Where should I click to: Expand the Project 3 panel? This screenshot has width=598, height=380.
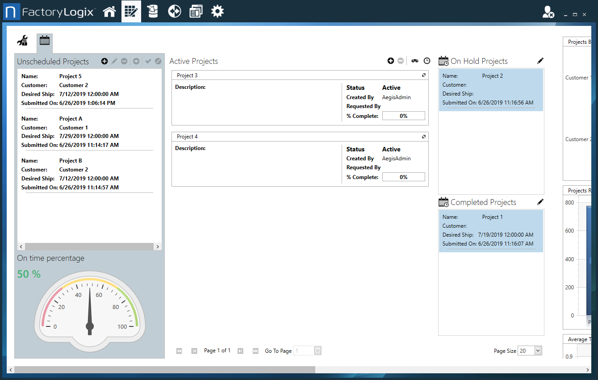(x=424, y=75)
